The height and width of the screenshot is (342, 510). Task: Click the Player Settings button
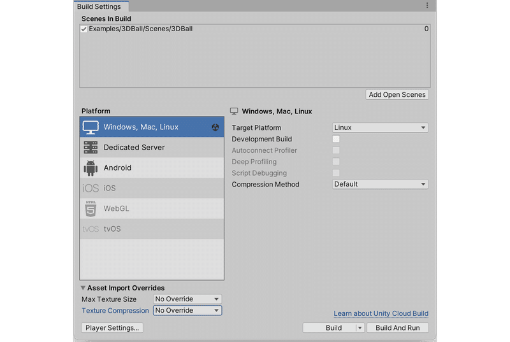(112, 328)
